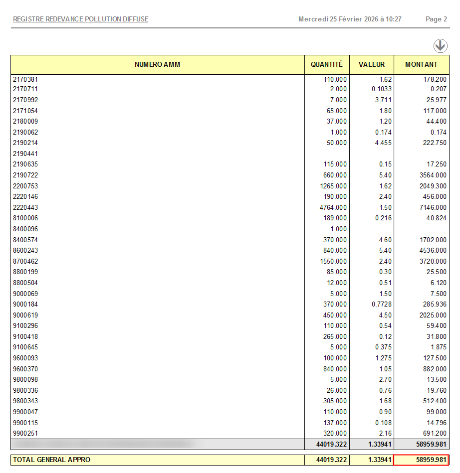Image resolution: width=460 pixels, height=473 pixels.
Task: Select the VALEUR column header
Action: 372,65
